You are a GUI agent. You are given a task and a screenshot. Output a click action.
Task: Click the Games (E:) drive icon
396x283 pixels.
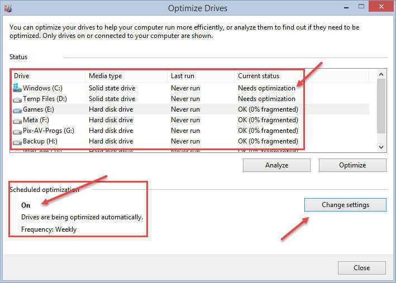pos(17,111)
